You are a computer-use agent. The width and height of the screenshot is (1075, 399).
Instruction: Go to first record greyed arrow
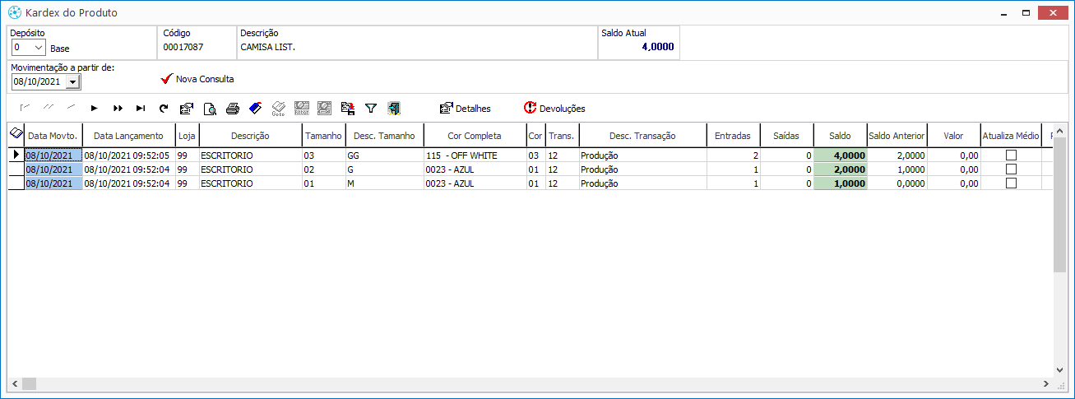pyautogui.click(x=25, y=108)
